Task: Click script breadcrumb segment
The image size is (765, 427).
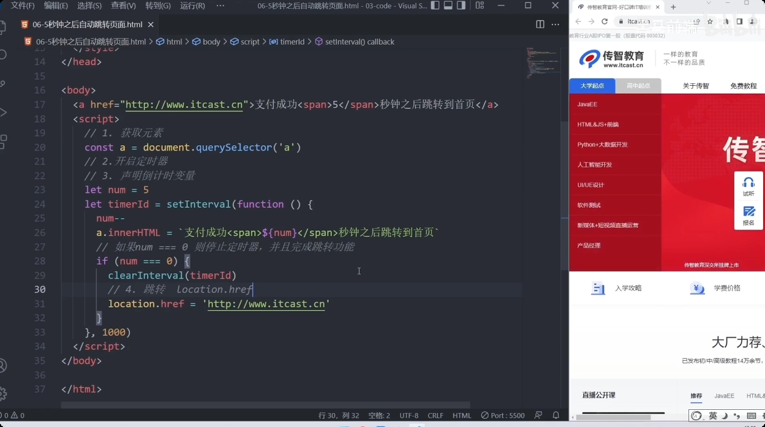Action: (245, 42)
